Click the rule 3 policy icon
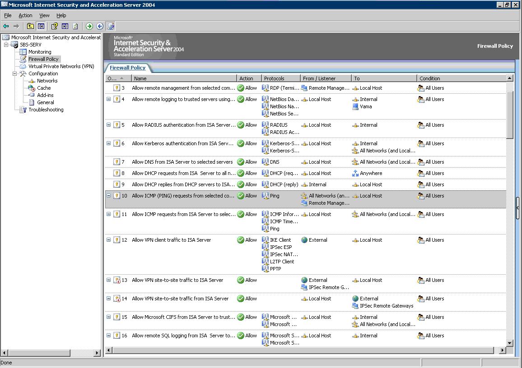522x368 pixels. pyautogui.click(x=117, y=88)
